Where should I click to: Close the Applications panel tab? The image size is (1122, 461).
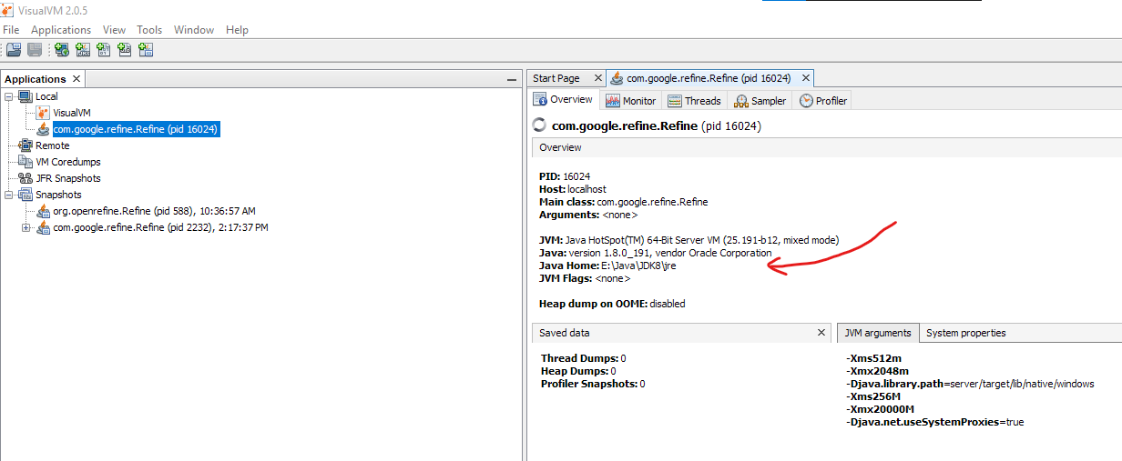pos(76,79)
